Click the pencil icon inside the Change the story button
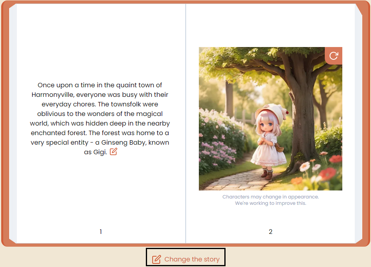 pyautogui.click(x=155, y=259)
